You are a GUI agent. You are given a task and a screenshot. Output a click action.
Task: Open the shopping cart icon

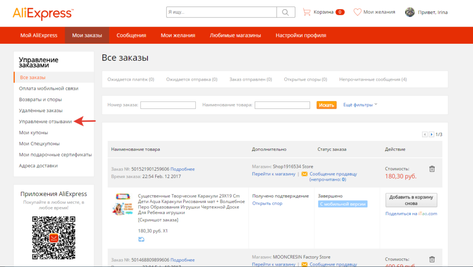307,12
